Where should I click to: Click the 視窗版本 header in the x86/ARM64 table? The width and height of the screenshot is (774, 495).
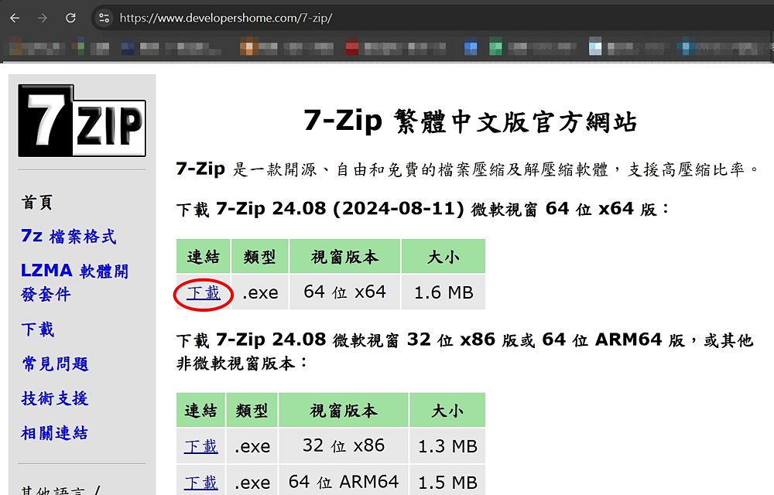pos(344,410)
